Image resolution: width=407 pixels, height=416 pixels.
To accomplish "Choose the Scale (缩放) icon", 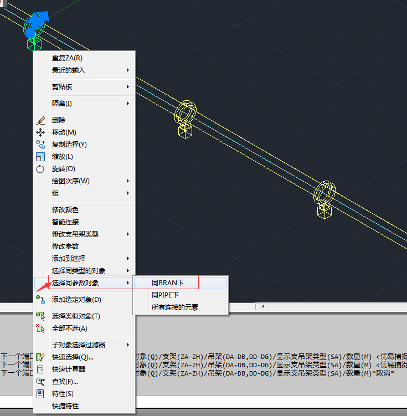I will point(40,156).
